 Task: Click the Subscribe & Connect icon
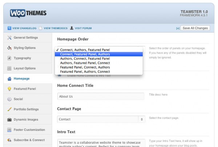[9, 140]
